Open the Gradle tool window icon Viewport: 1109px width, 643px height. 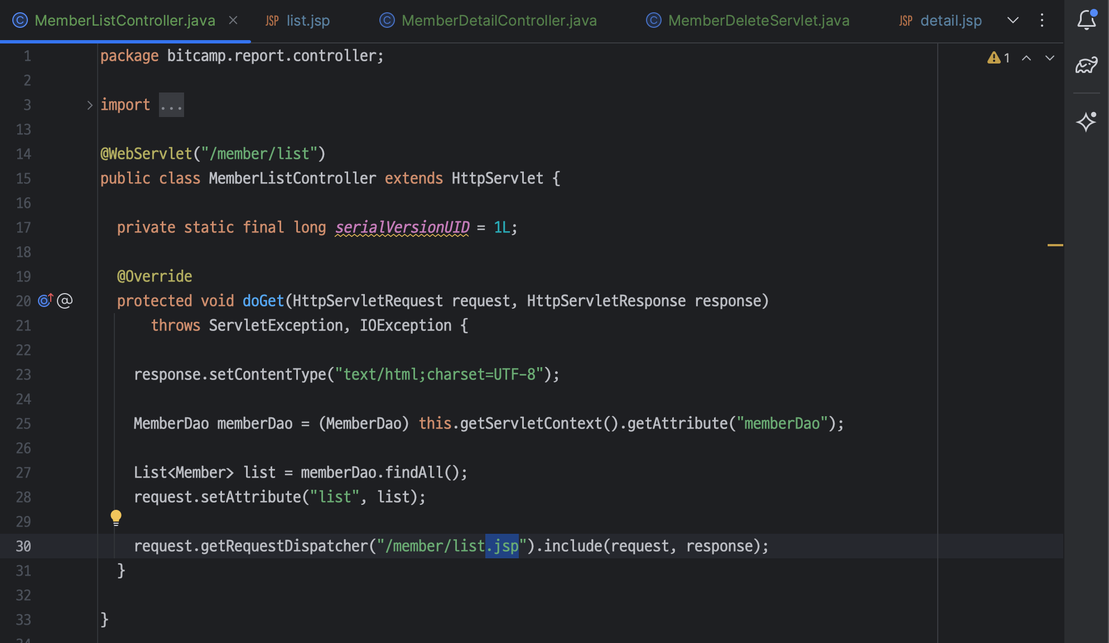1086,65
